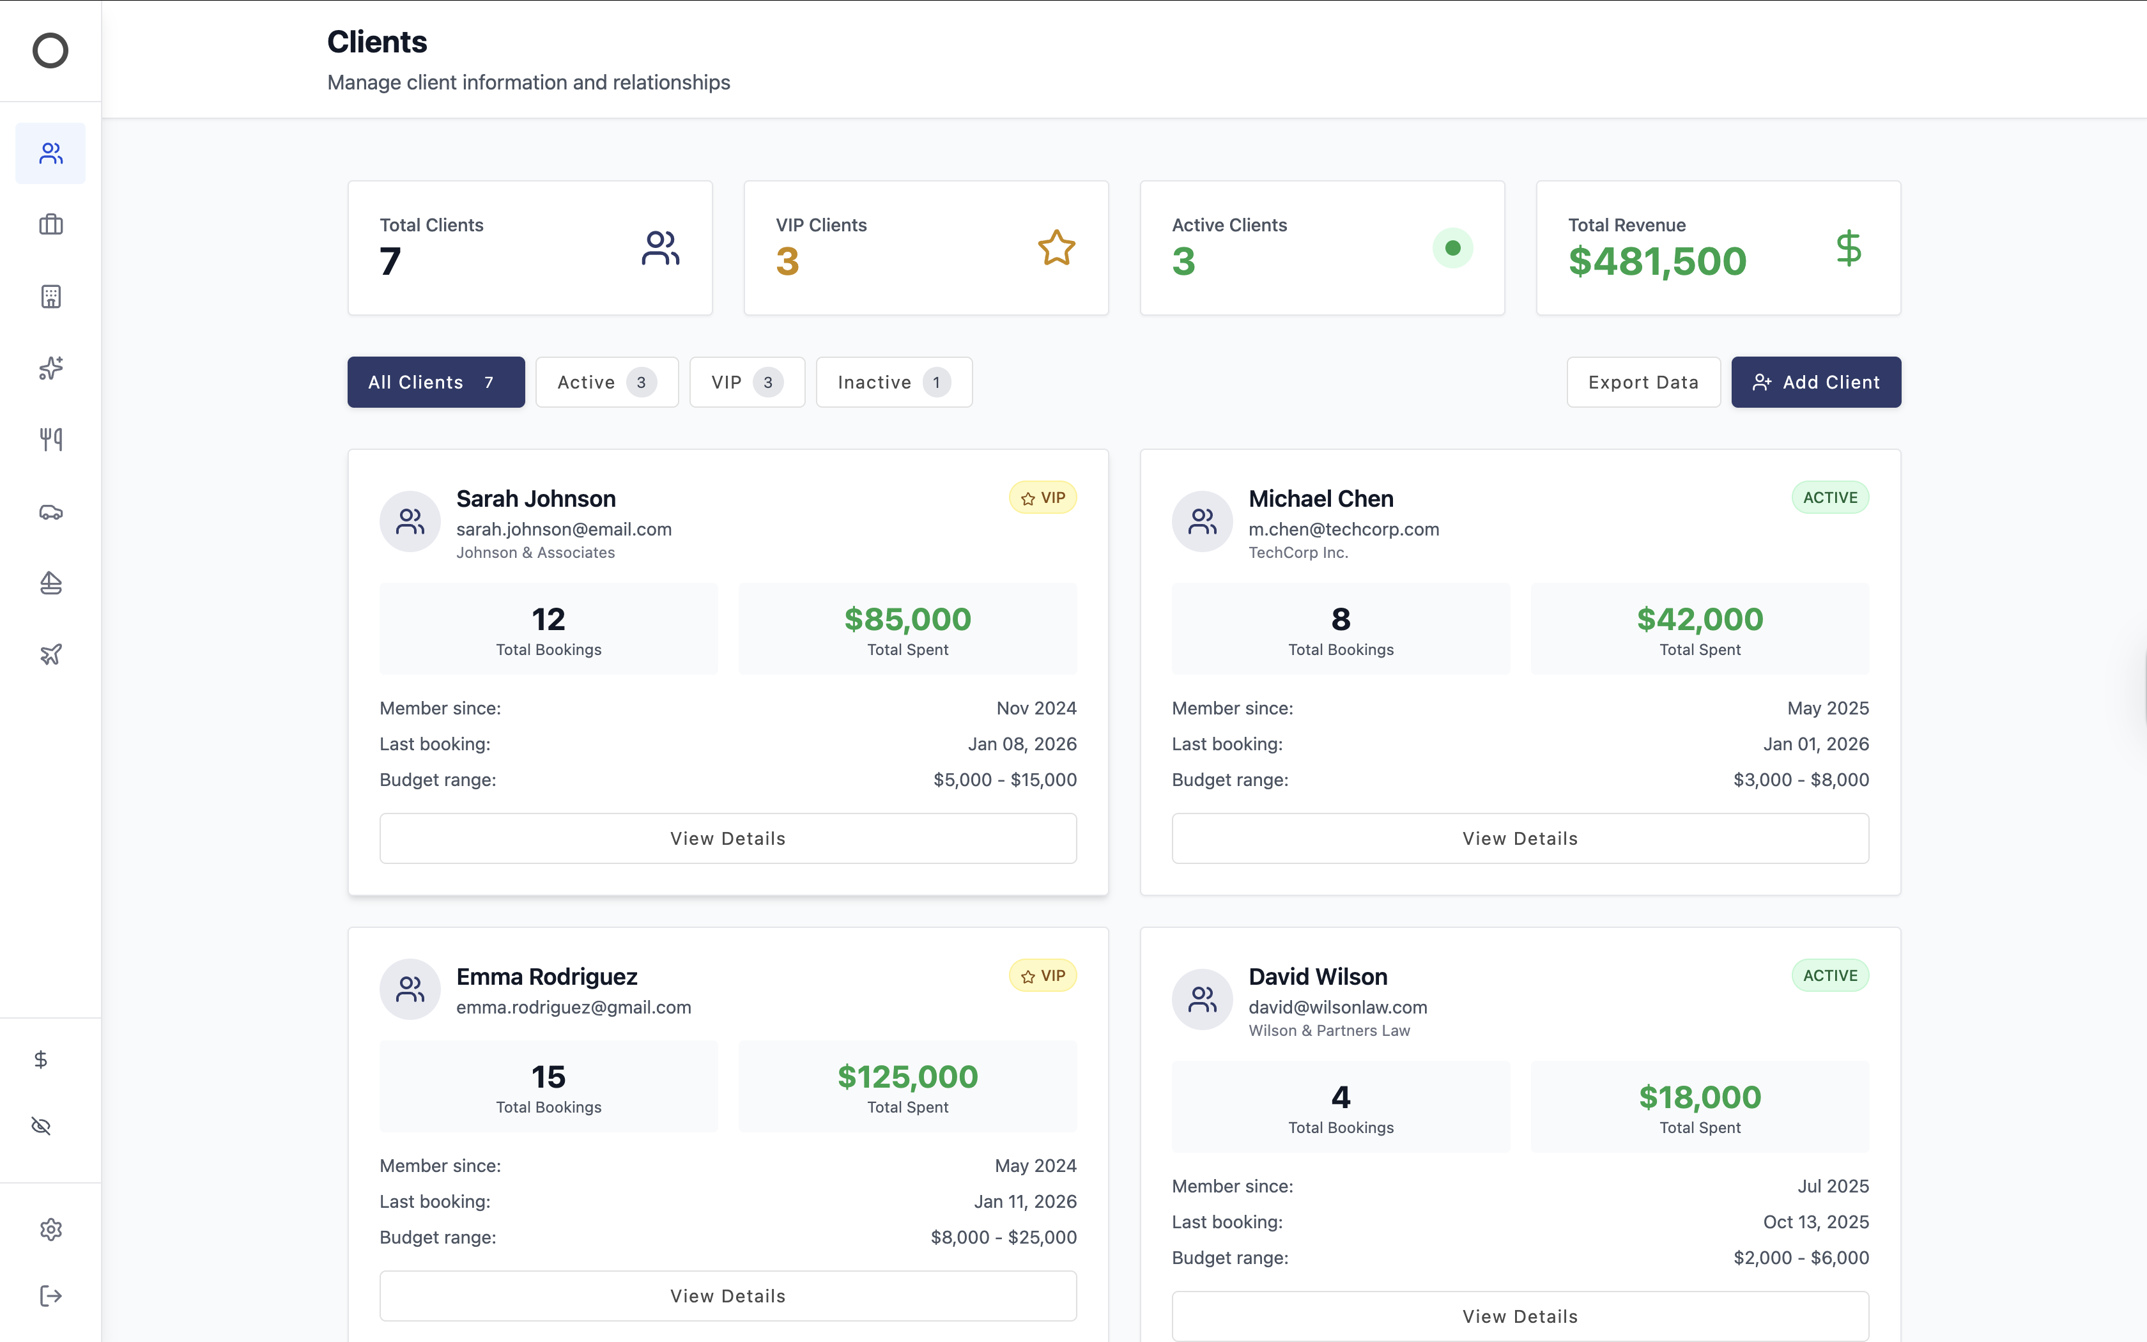Open the sailboat yacht sidebar icon

click(x=50, y=583)
